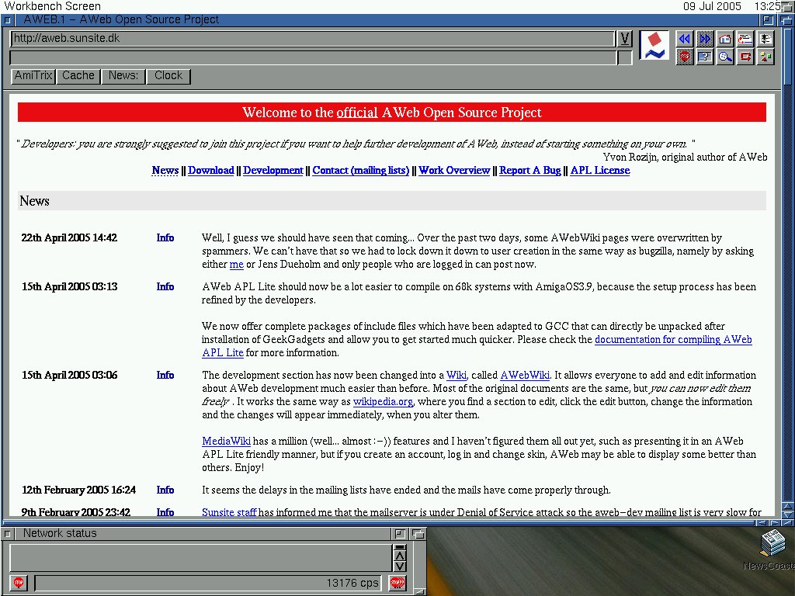Viewport: 795px width, 596px height.
Task: Open the wikipedia.org link
Action: point(383,401)
